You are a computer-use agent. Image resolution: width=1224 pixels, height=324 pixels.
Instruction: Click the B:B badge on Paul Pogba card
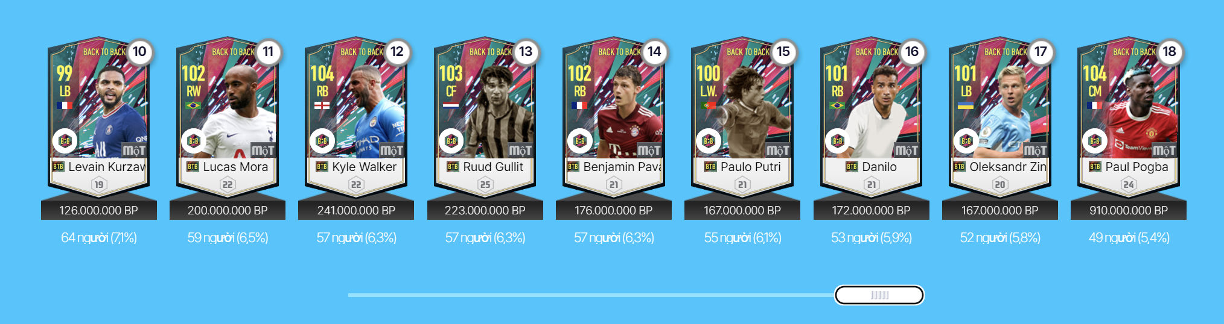point(1094,141)
